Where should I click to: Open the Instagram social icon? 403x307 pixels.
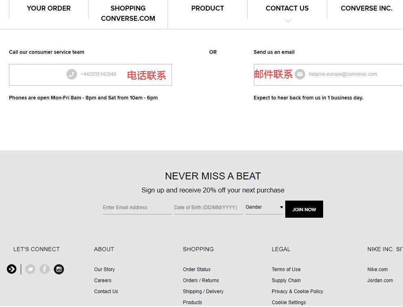[x=59, y=269]
